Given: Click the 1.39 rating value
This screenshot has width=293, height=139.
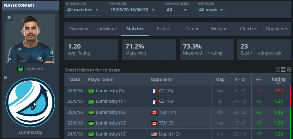Looking at the screenshot, I should pyautogui.click(x=278, y=123).
